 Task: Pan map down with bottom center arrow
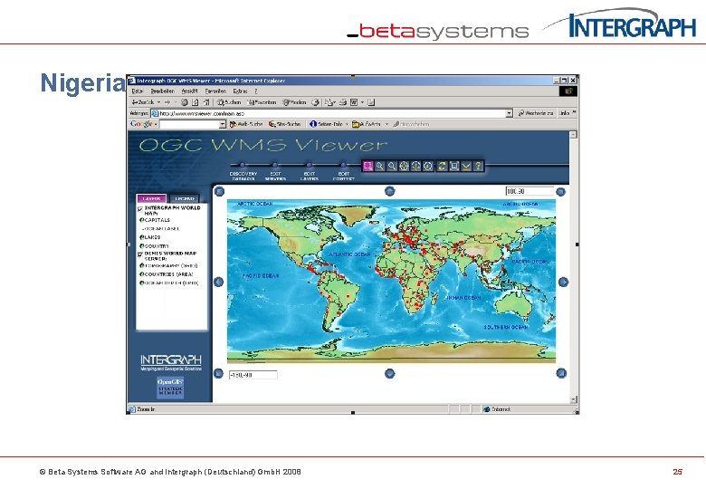point(390,373)
